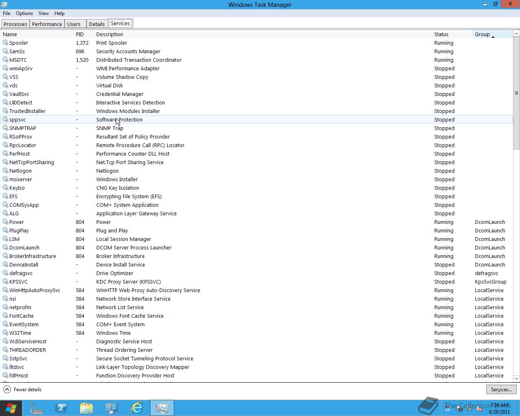
Task: Open the File menu
Action: tap(6, 13)
